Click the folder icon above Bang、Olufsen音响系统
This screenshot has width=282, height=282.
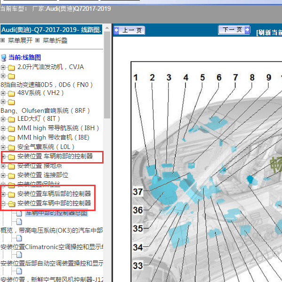(11, 102)
